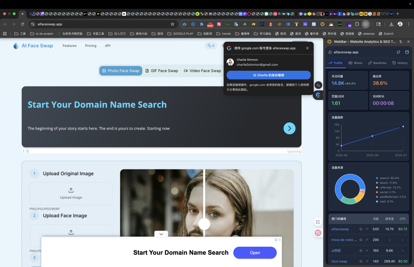Refresh WebBar data for aifaceswap.app

click(398, 52)
